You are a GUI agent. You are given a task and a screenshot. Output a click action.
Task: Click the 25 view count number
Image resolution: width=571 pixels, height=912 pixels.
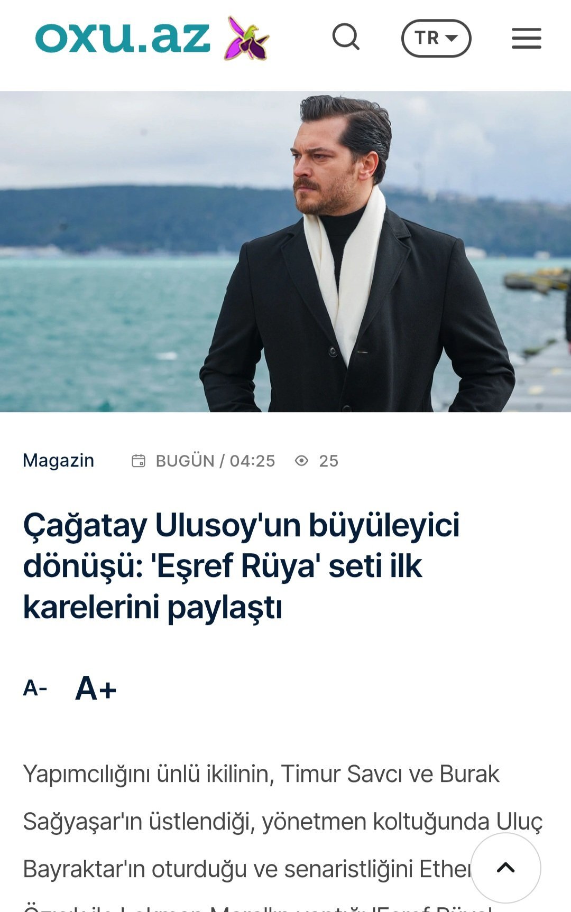point(328,461)
